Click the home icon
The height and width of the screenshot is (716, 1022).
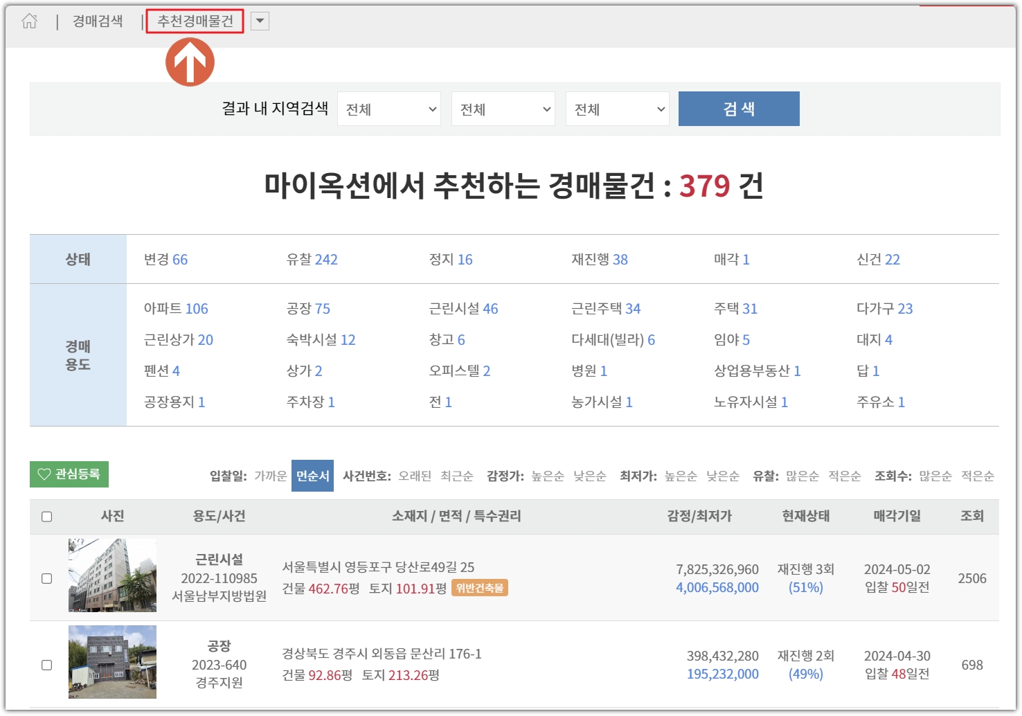pos(28,21)
